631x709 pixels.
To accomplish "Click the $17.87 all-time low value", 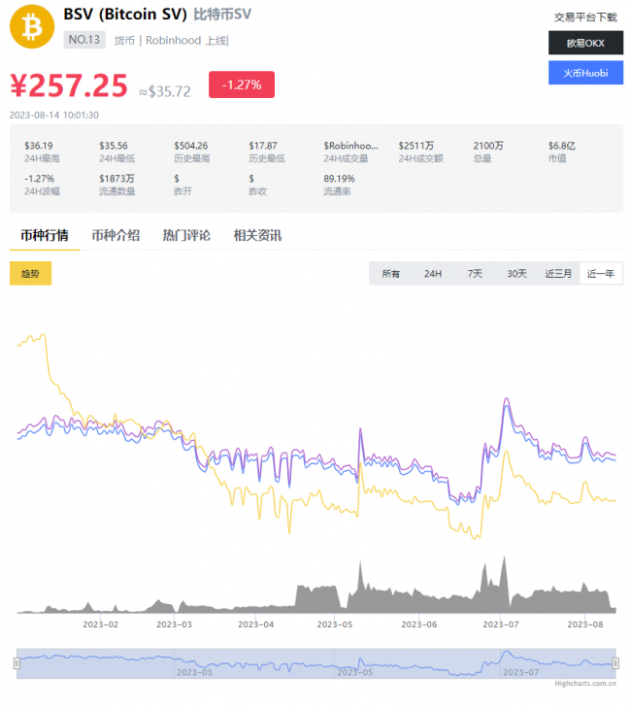I will point(263,146).
